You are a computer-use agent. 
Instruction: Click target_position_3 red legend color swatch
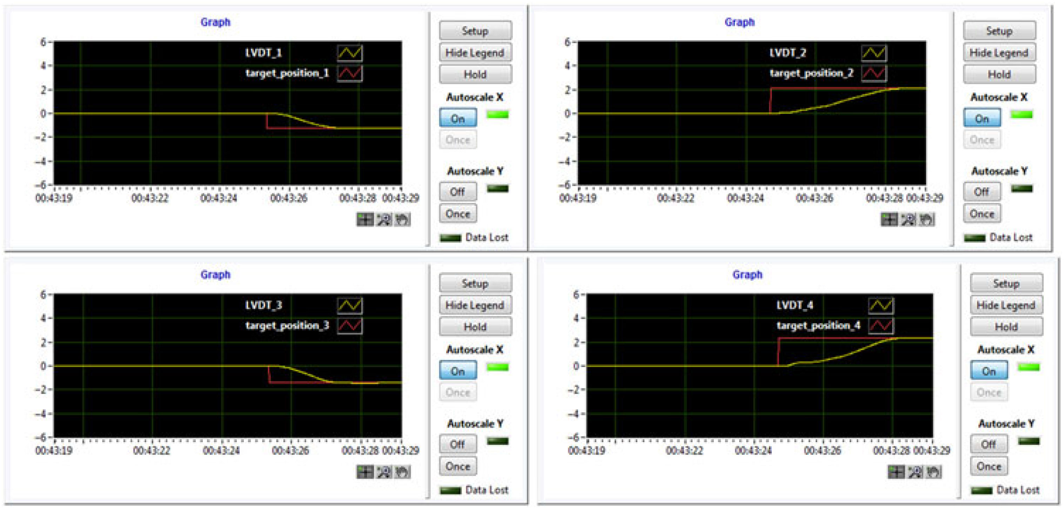tap(350, 326)
